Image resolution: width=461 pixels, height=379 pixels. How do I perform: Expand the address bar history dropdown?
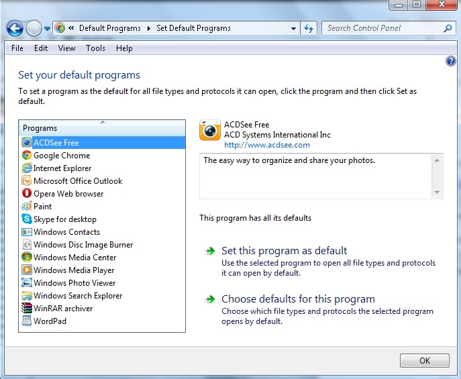[294, 29]
